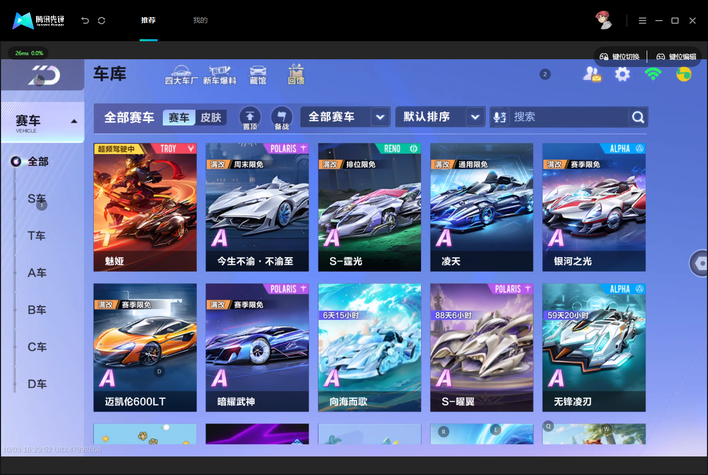Viewport: 708px width, 475px height.
Task: Open the side floating hexagon button
Action: click(x=700, y=263)
